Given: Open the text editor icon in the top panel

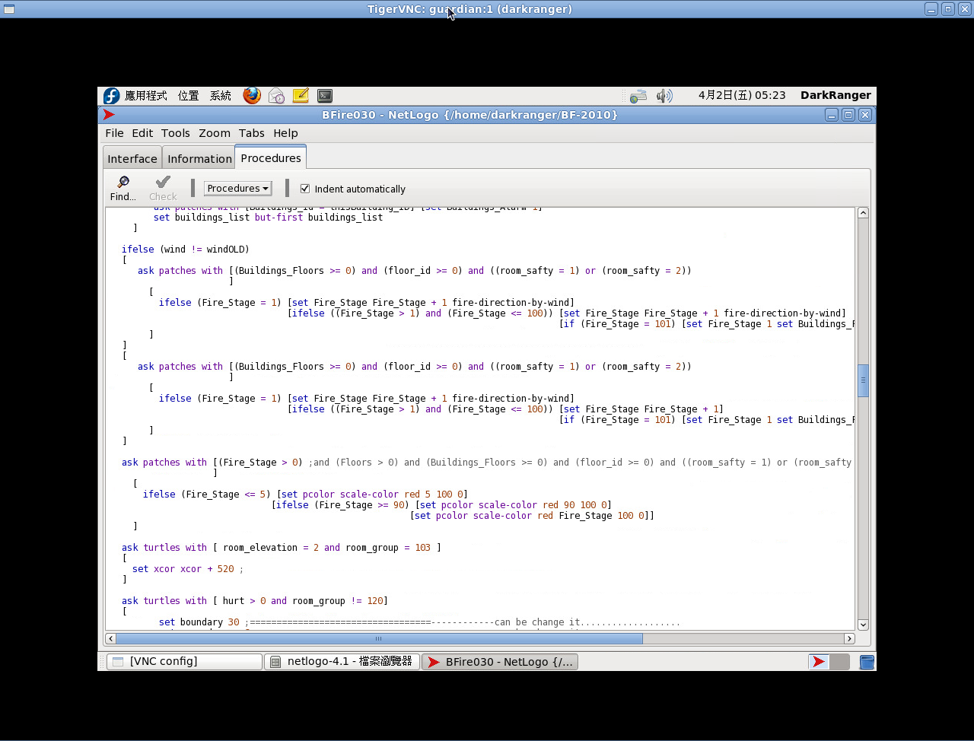Looking at the screenshot, I should pos(300,95).
